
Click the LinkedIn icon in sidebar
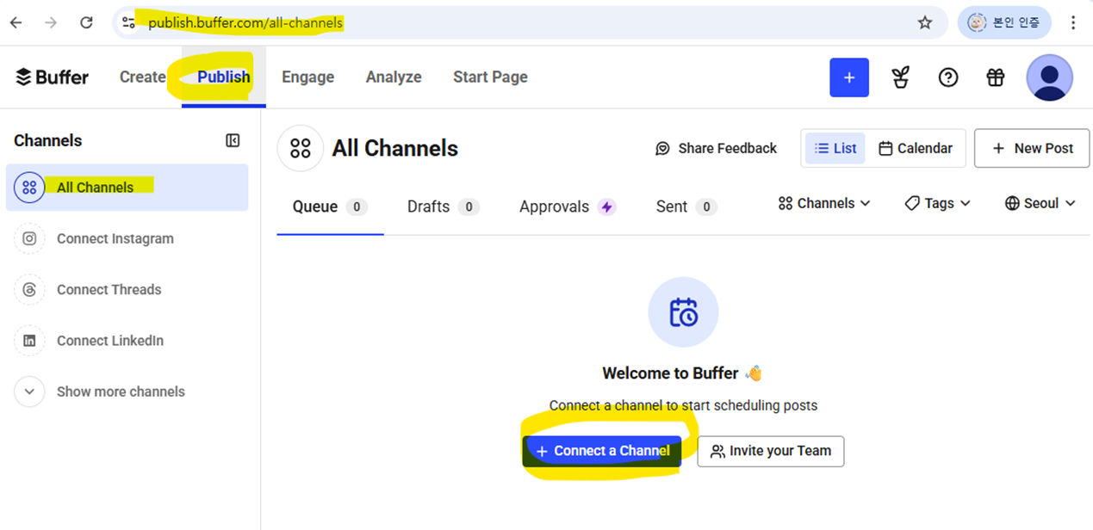29,341
